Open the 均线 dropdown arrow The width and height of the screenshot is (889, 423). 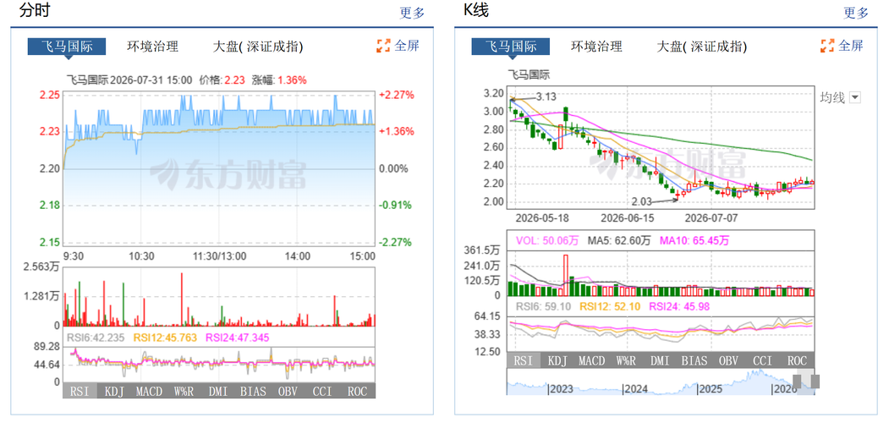(x=855, y=97)
